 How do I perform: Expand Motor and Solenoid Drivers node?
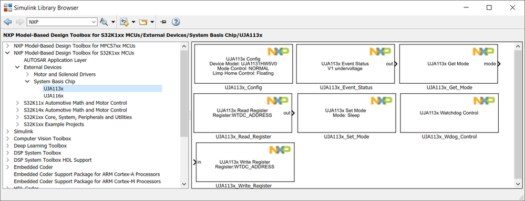click(x=27, y=74)
